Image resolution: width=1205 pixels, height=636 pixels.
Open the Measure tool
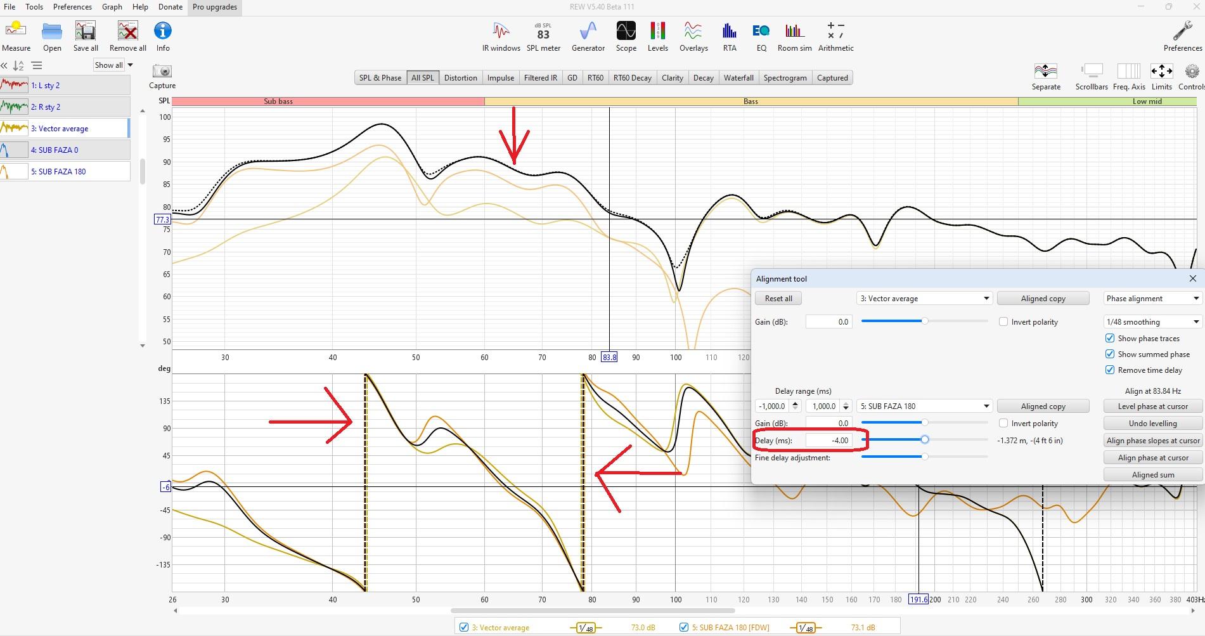(x=16, y=36)
